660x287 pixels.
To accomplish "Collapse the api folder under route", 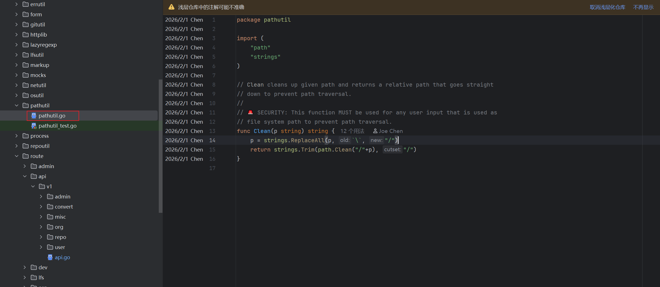I will click(25, 176).
